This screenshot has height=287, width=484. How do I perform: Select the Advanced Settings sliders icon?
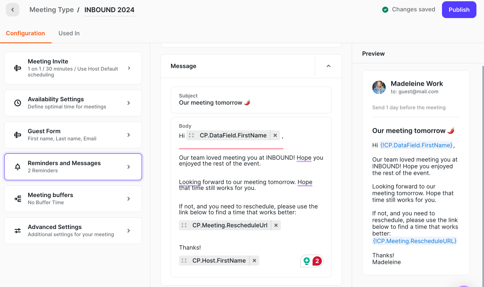tap(18, 231)
